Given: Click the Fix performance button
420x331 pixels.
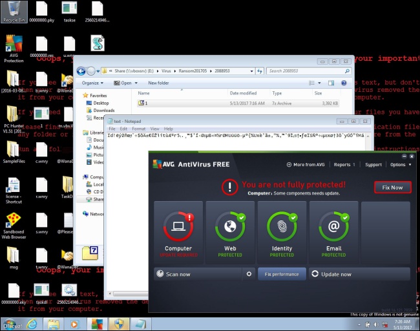Looking at the screenshot, I should (x=282, y=274).
